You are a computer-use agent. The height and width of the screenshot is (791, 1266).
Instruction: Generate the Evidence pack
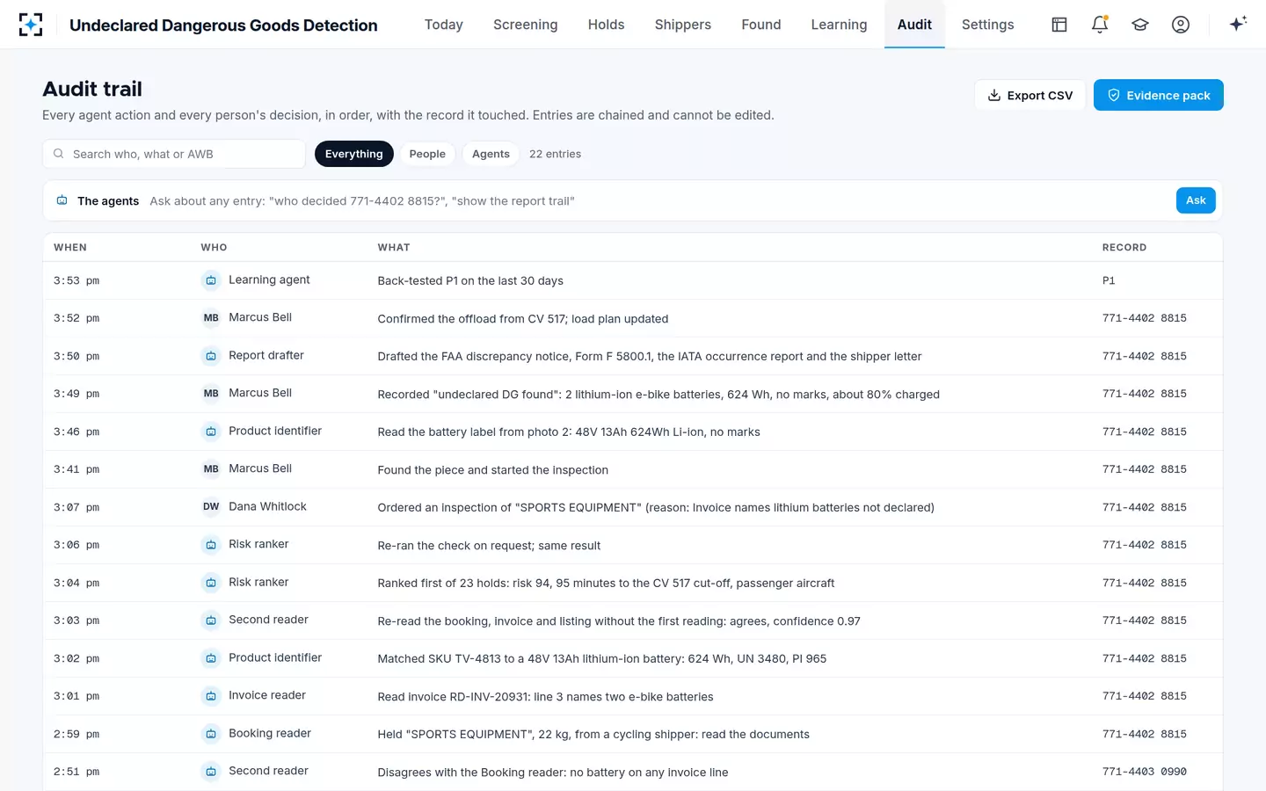[1158, 95]
